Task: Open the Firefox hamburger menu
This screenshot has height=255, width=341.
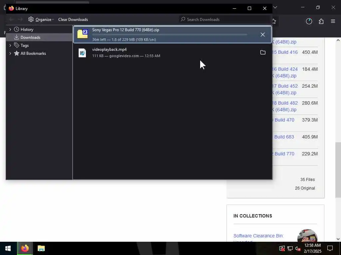Action: [x=333, y=21]
